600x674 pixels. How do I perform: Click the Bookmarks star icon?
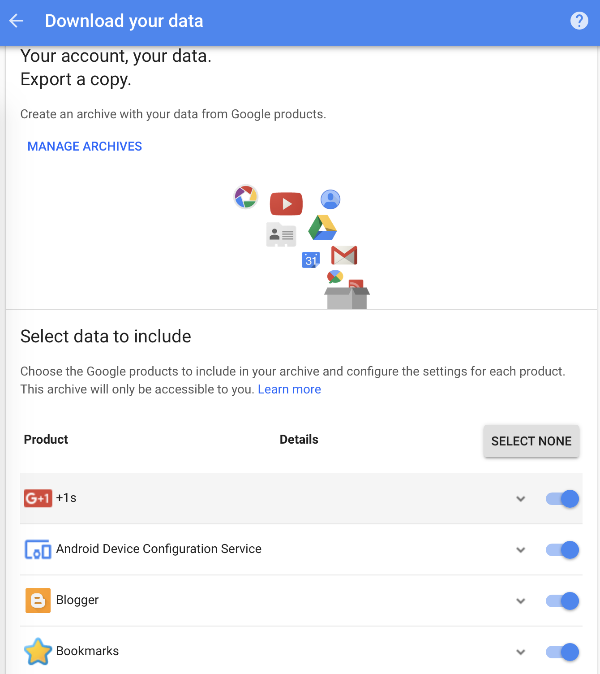click(38, 652)
